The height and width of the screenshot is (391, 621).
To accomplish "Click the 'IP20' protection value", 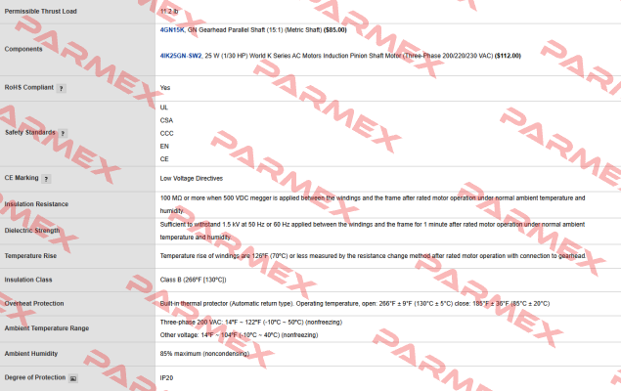I will point(166,378).
